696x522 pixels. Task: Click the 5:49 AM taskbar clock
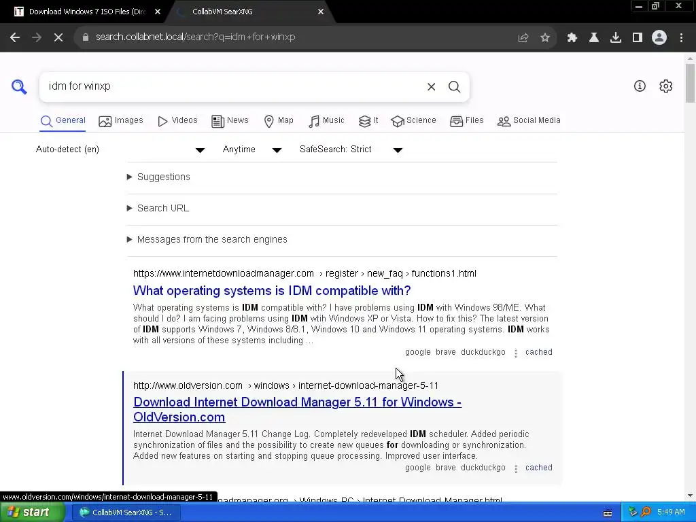671,512
